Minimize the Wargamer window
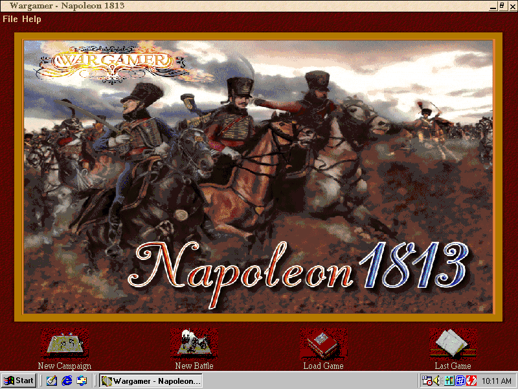The image size is (518, 389). coord(493,6)
